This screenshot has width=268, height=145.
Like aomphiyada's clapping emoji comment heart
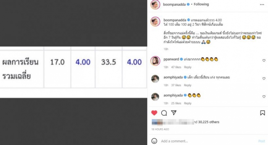pos(264,97)
